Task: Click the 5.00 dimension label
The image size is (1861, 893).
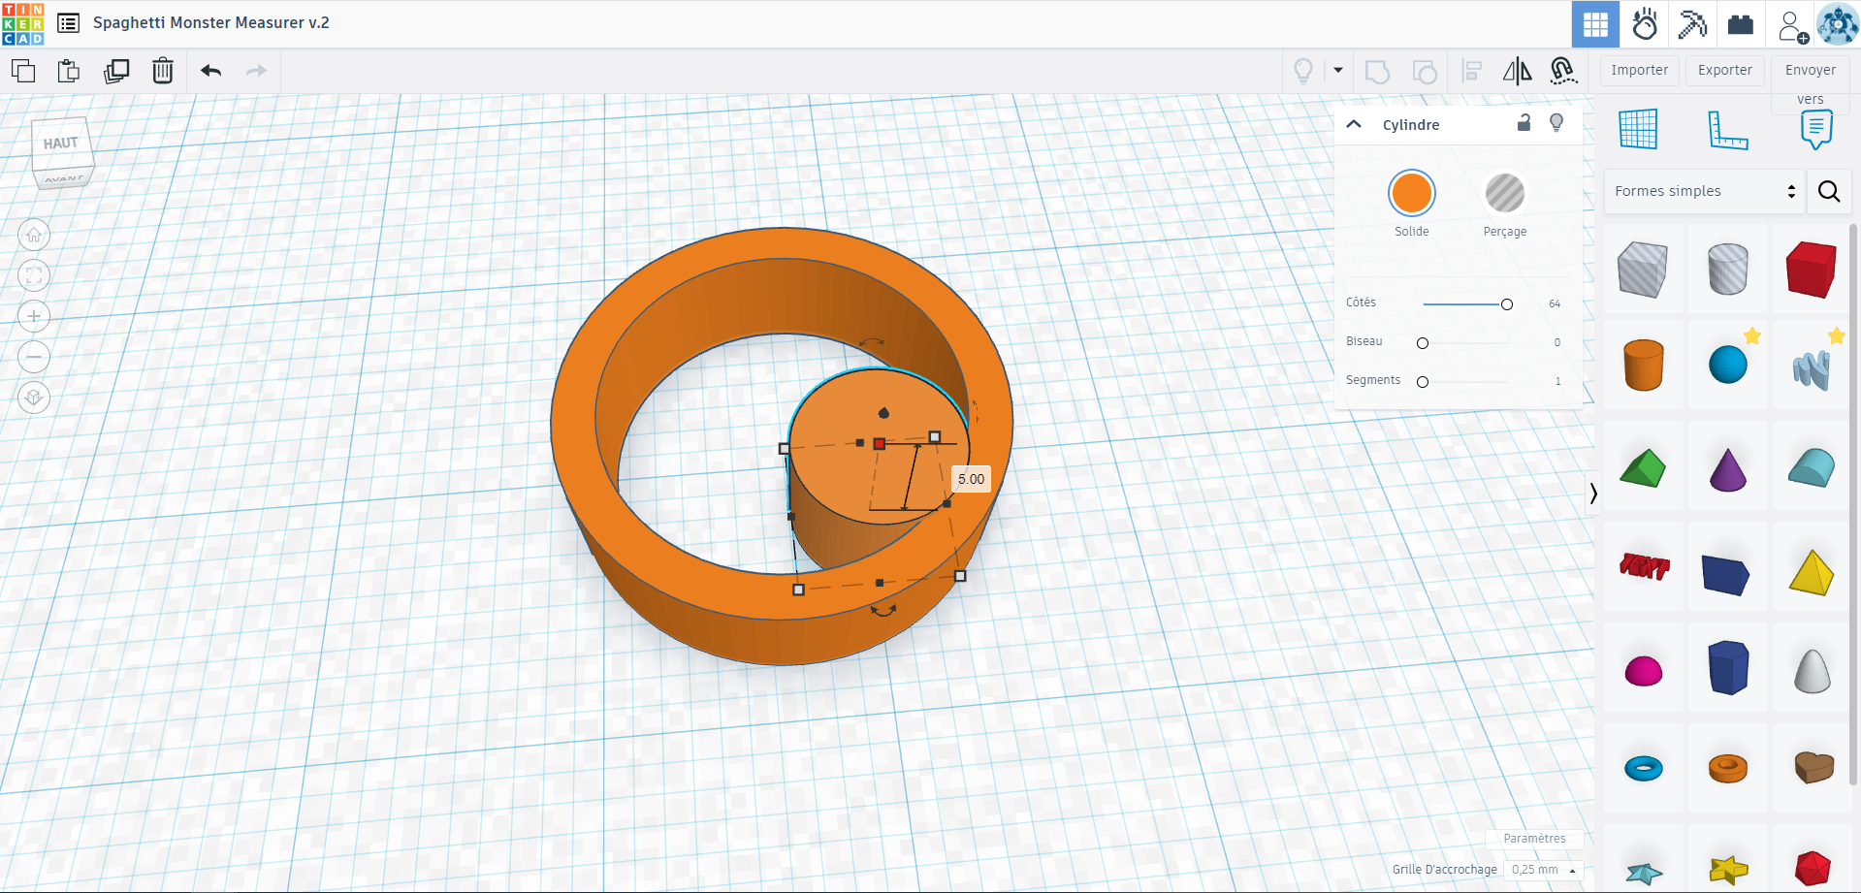Action: [971, 479]
